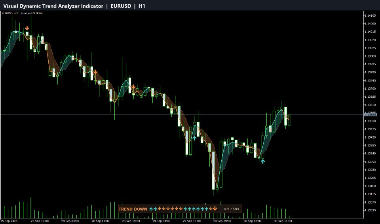Click the first cyan arrow after TREND DOWN
The width and height of the screenshot is (380, 224).
pos(151,209)
